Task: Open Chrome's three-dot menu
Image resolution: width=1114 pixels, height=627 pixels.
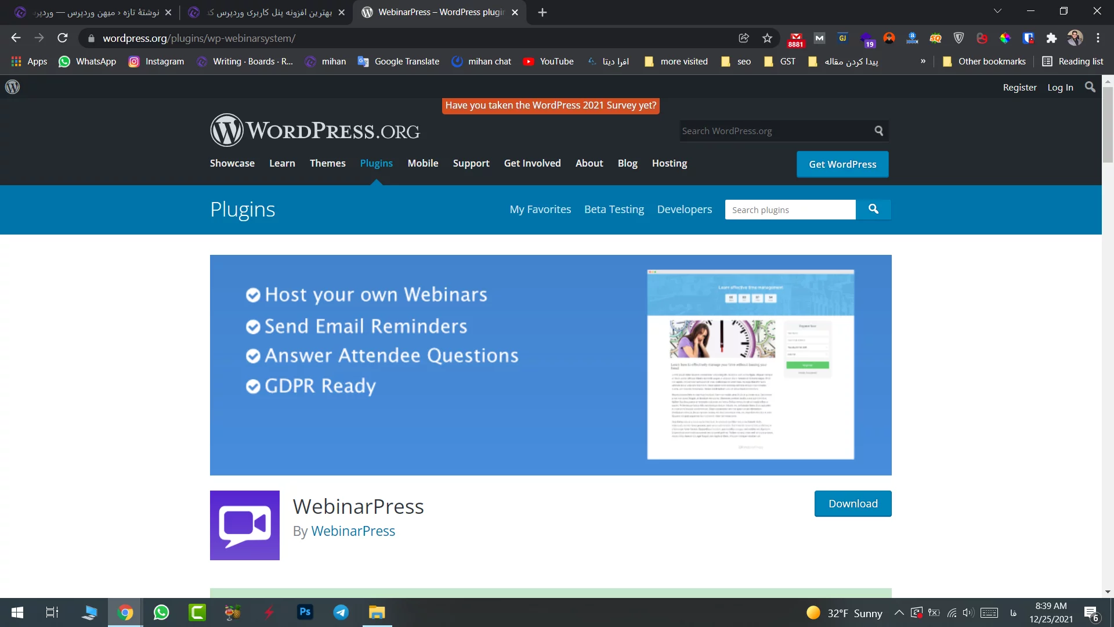Action: (x=1098, y=38)
